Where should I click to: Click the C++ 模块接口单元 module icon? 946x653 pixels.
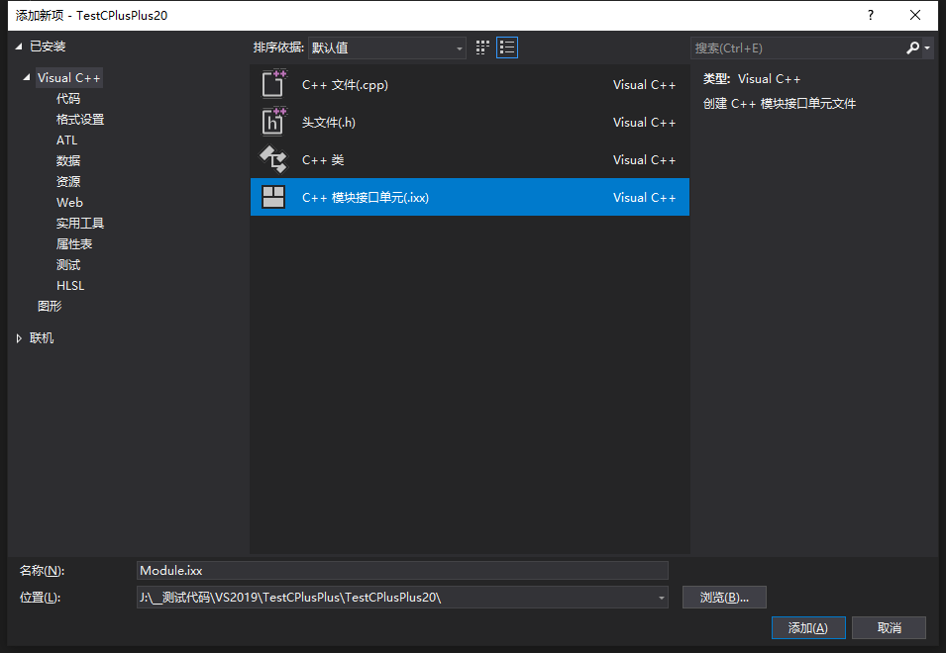click(x=273, y=197)
